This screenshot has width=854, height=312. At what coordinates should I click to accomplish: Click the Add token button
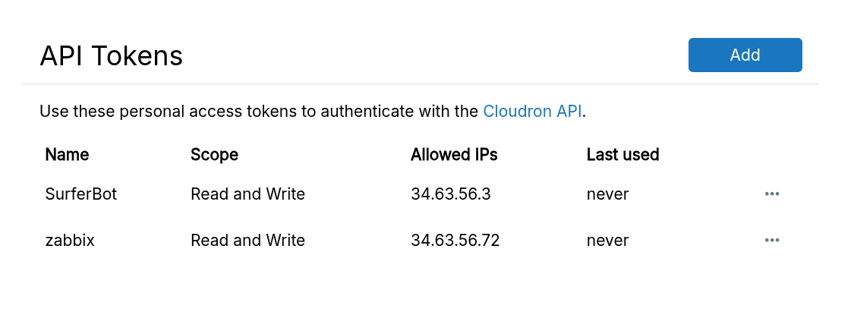[x=745, y=55]
